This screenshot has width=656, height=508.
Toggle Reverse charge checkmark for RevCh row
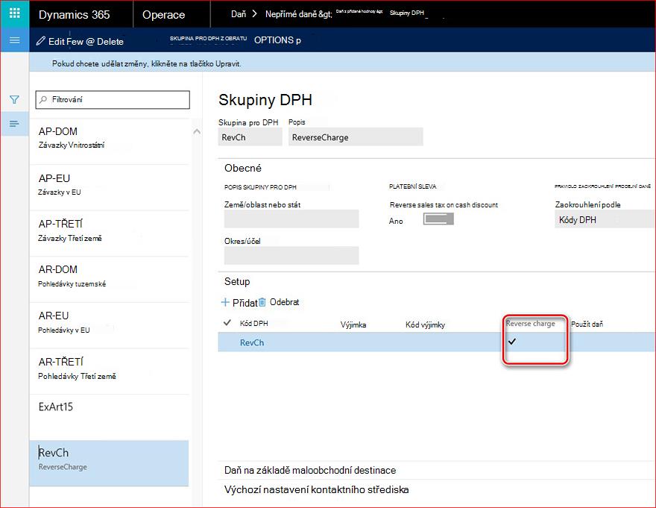pos(512,342)
